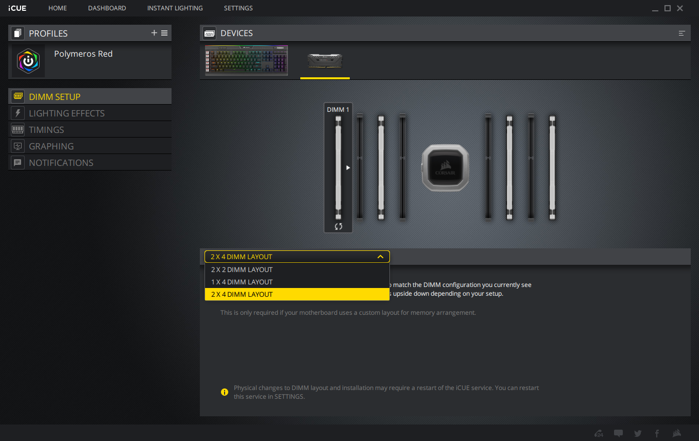Collapse the DIMM layout dropdown via its chevron
699x441 pixels.
(x=380, y=257)
